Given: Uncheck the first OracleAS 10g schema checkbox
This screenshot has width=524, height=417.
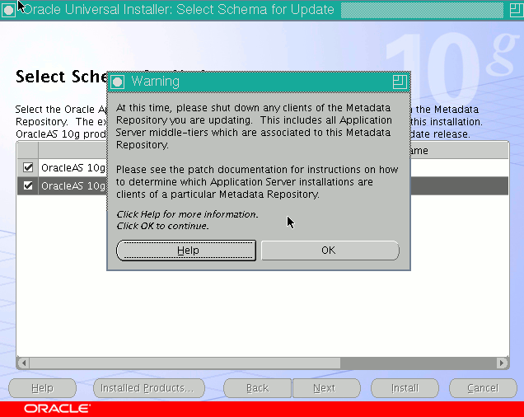Looking at the screenshot, I should tap(28, 167).
